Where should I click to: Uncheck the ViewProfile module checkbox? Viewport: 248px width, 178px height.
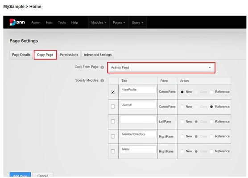[113, 91]
